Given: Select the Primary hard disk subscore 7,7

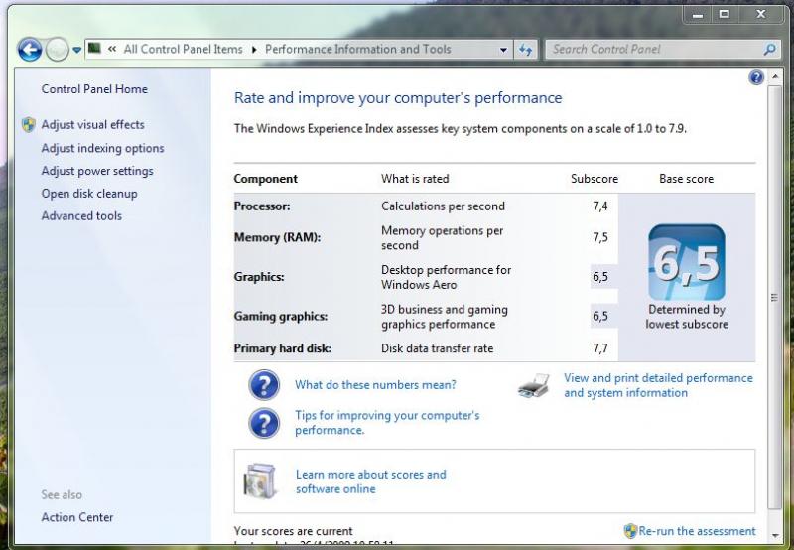Looking at the screenshot, I should pos(600,348).
